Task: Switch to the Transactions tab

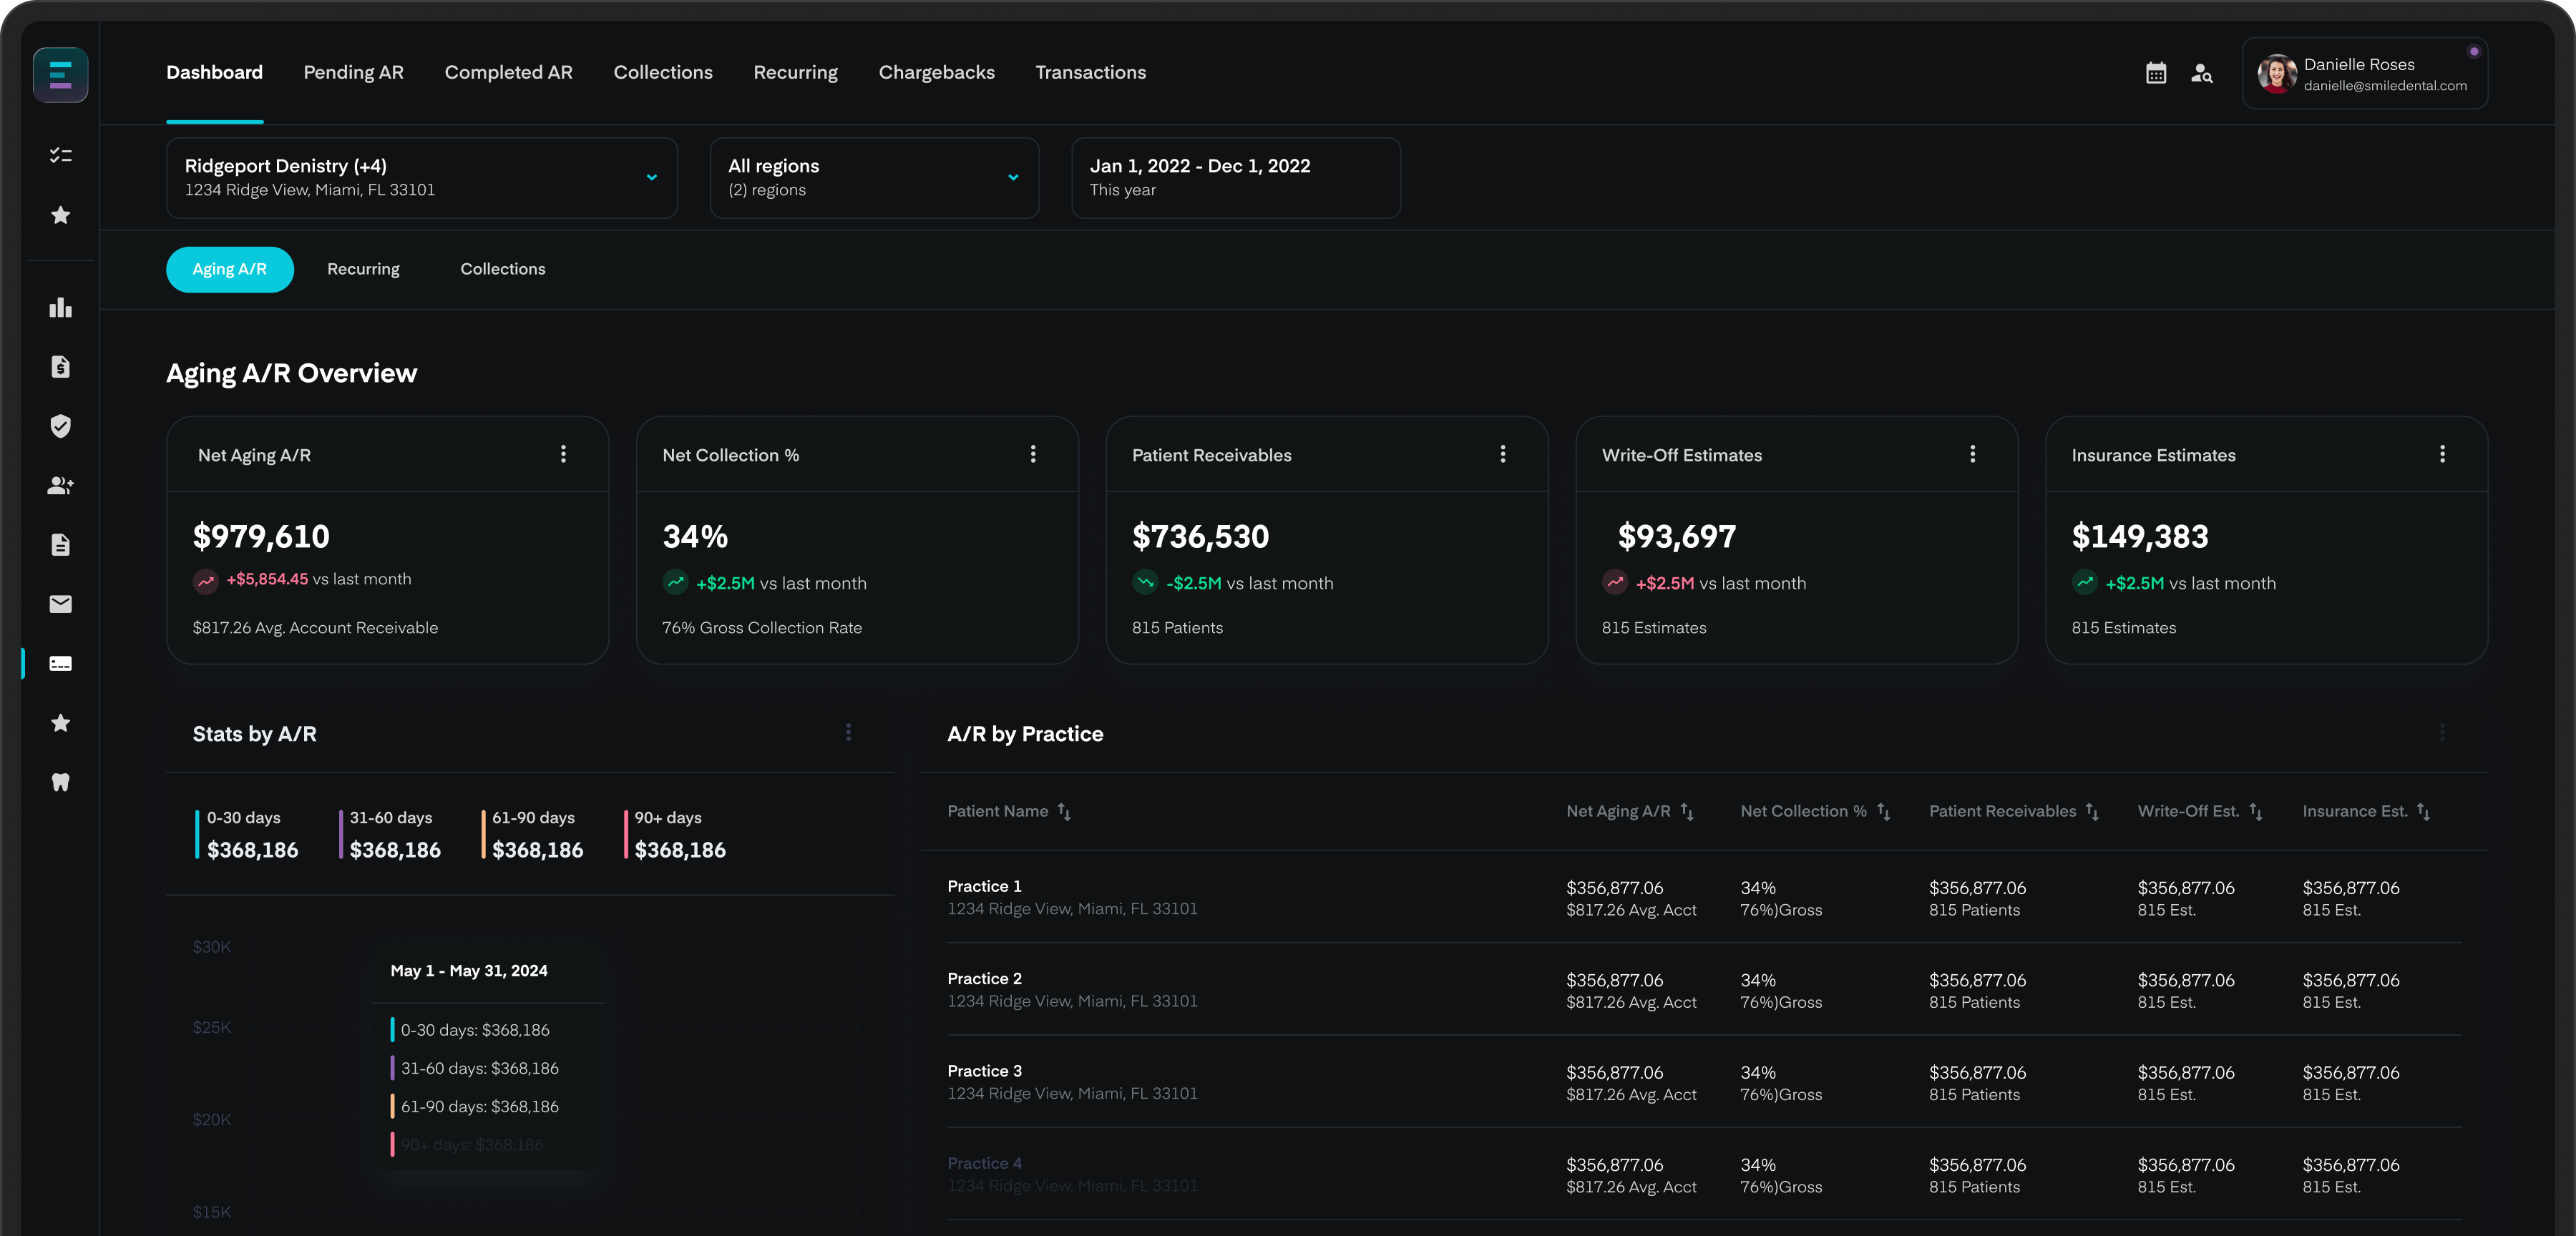Action: click(1090, 73)
